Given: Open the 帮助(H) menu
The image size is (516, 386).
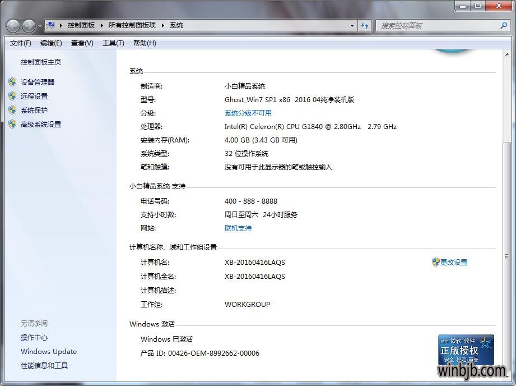Looking at the screenshot, I should pyautogui.click(x=145, y=43).
